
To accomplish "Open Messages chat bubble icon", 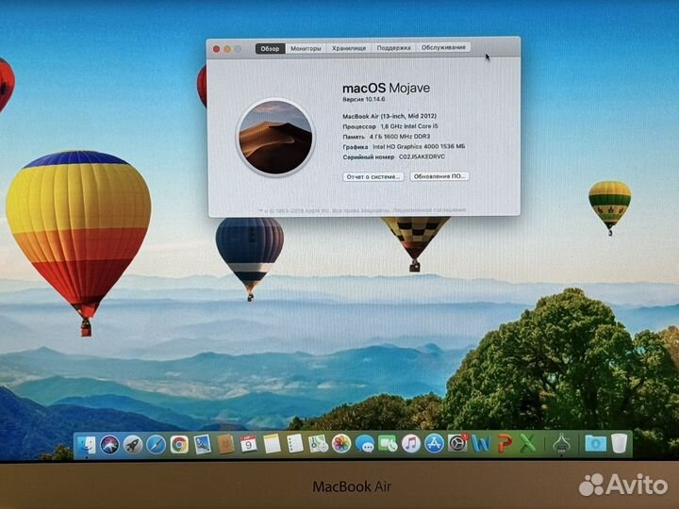I will [365, 444].
